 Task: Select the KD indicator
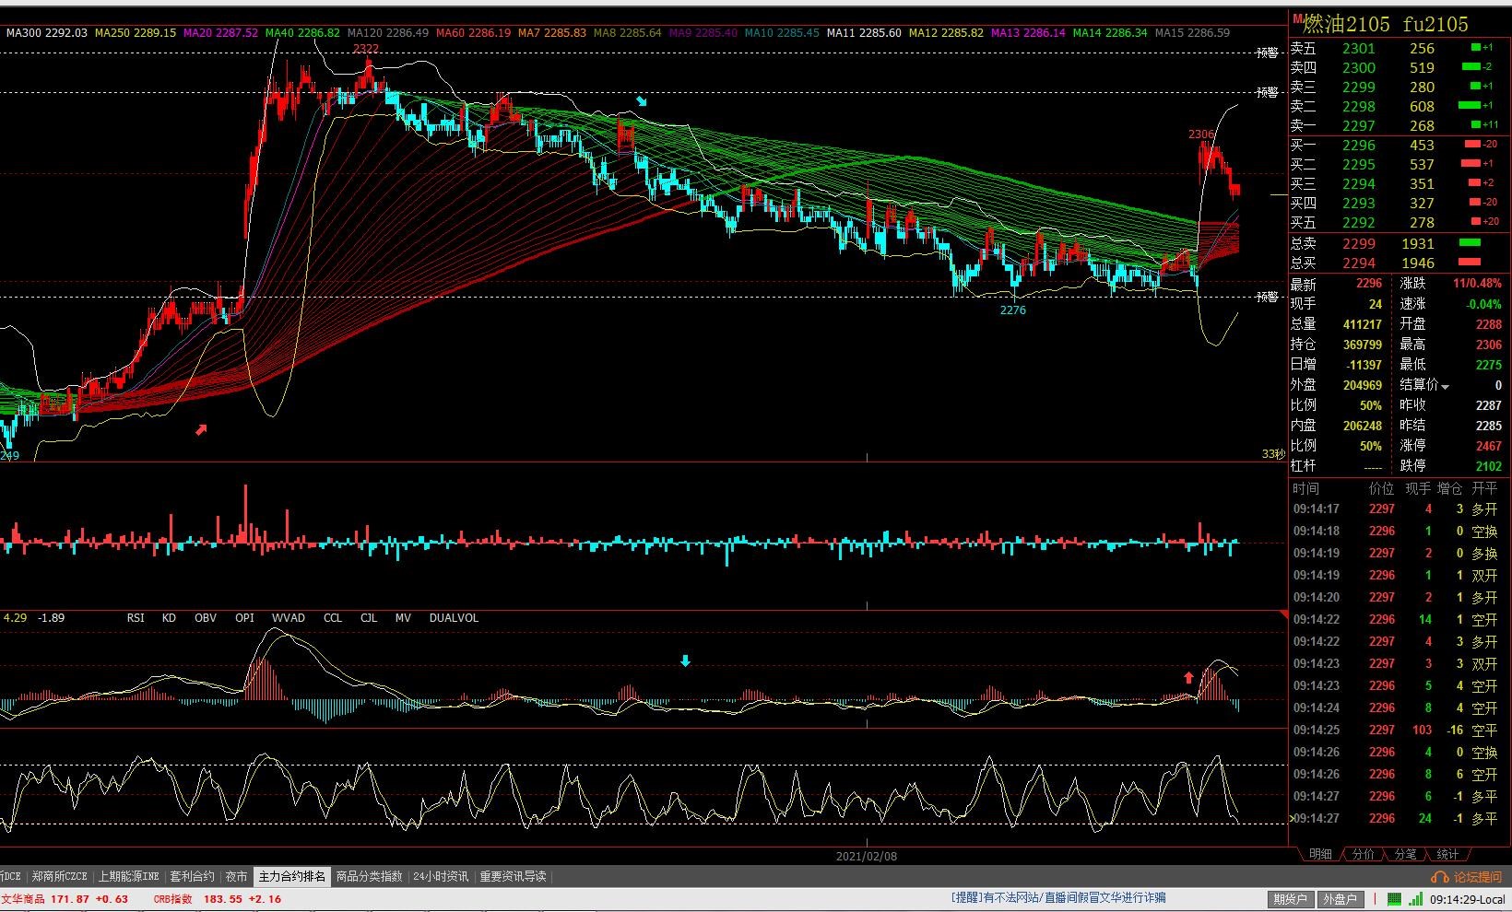[169, 618]
